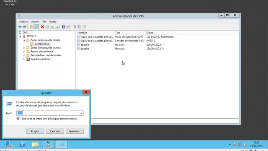Select the Servidor de nombres (NS) row

click(129, 41)
